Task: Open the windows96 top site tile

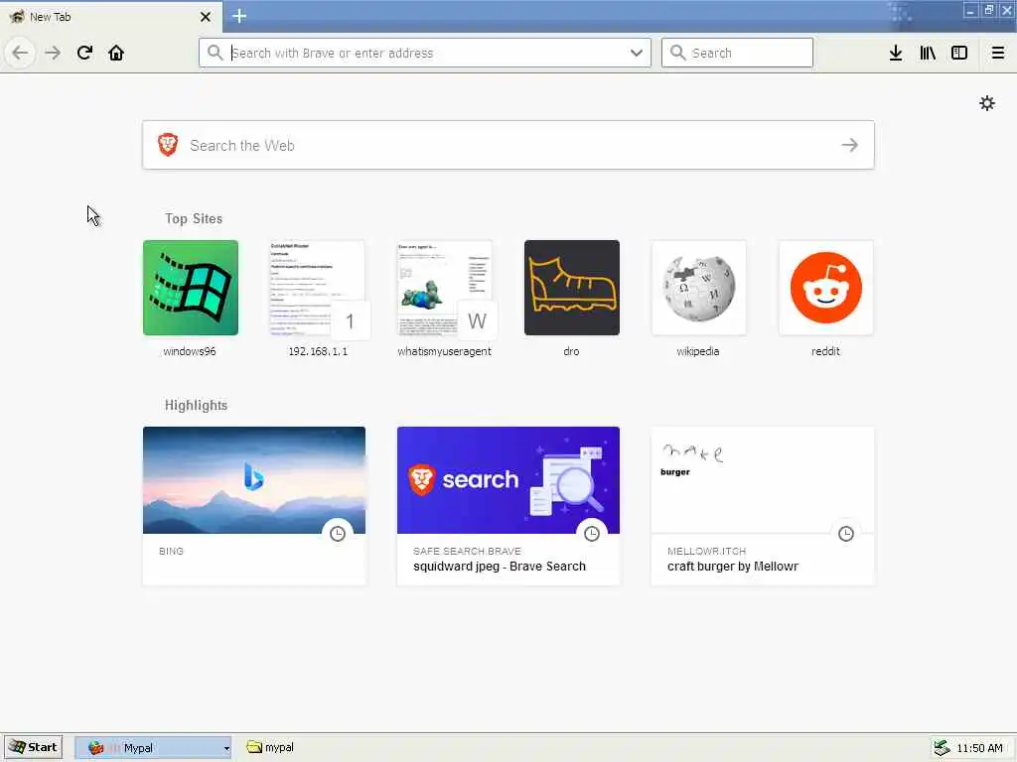Action: (191, 288)
